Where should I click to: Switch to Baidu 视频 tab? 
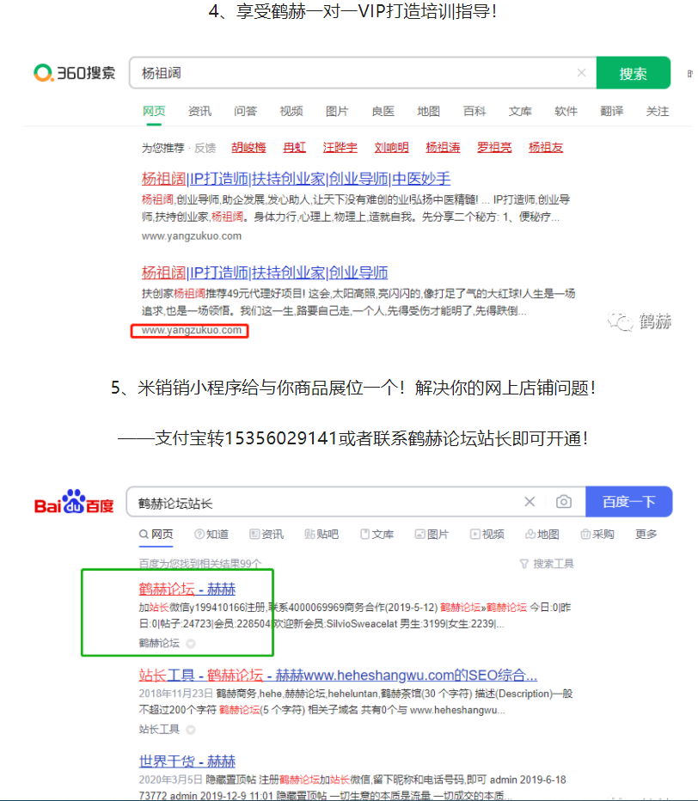(487, 534)
